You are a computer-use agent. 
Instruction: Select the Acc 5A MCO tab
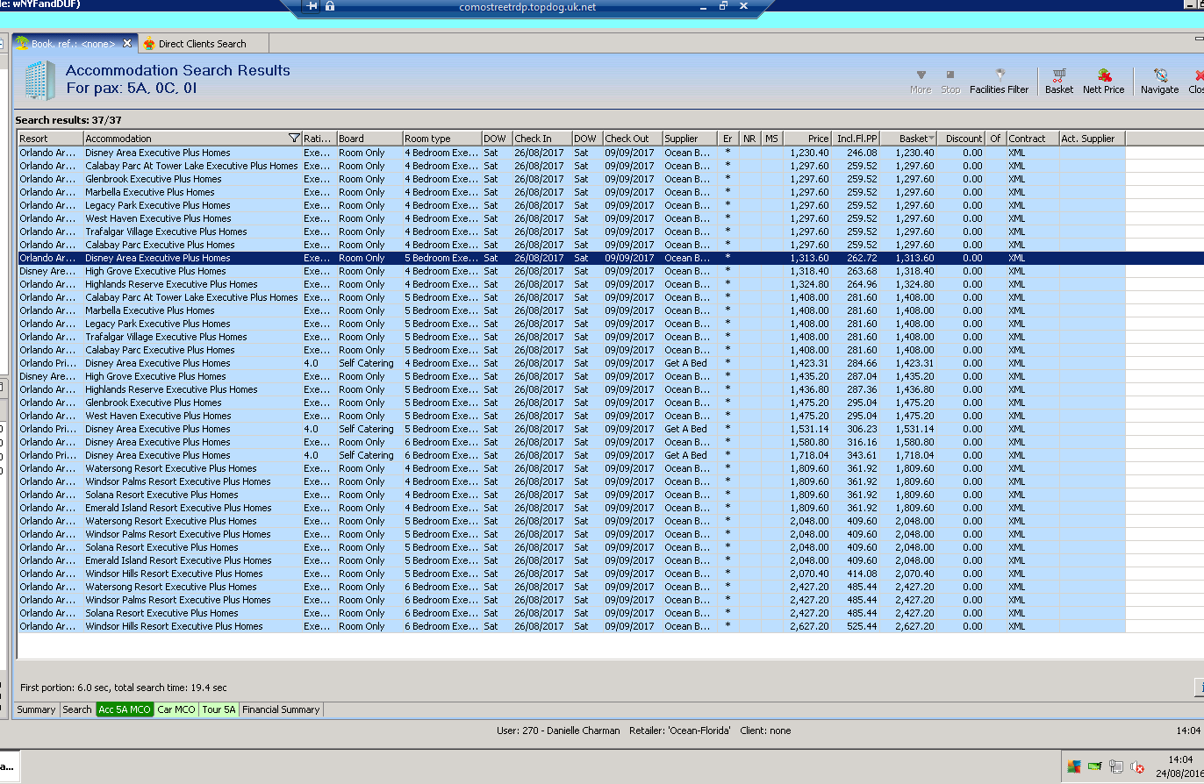pos(125,709)
